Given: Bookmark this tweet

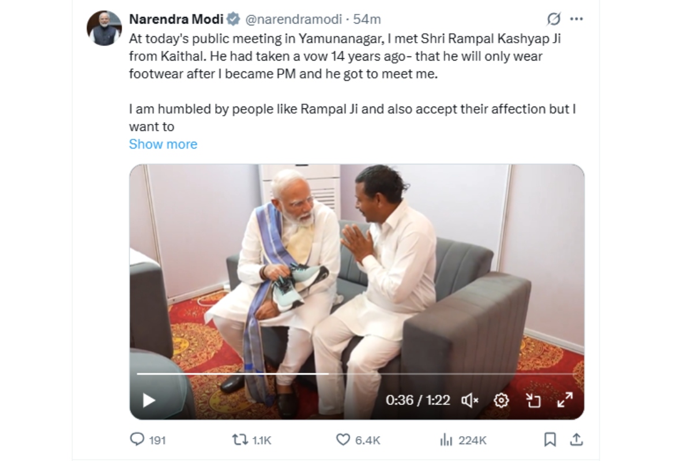Looking at the screenshot, I should tap(550, 439).
